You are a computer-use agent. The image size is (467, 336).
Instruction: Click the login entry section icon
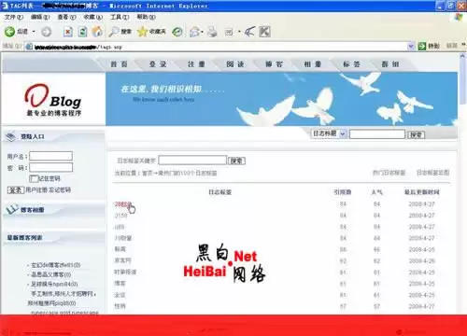[x=10, y=136]
